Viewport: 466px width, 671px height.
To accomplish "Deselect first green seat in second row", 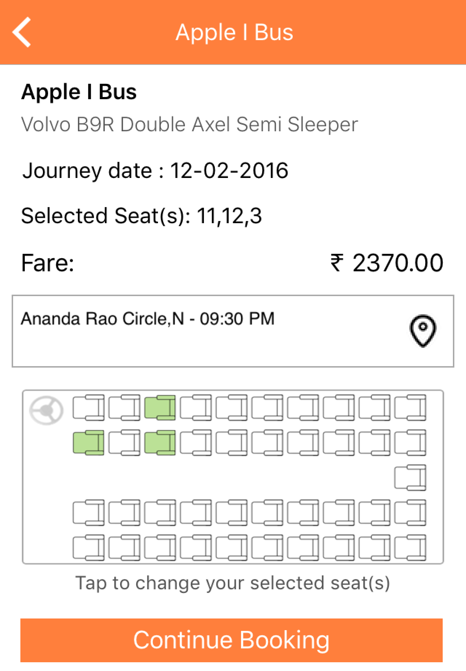I will pos(88,442).
